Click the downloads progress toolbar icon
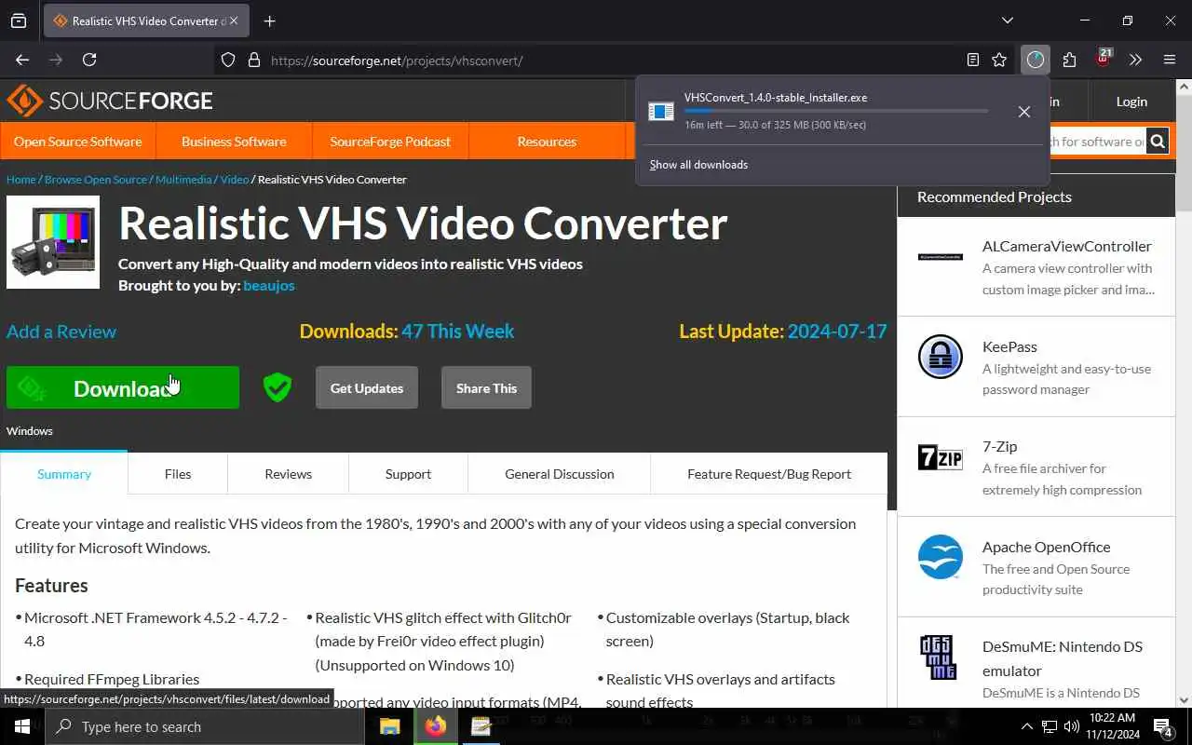Image resolution: width=1192 pixels, height=745 pixels. pyautogui.click(x=1036, y=60)
